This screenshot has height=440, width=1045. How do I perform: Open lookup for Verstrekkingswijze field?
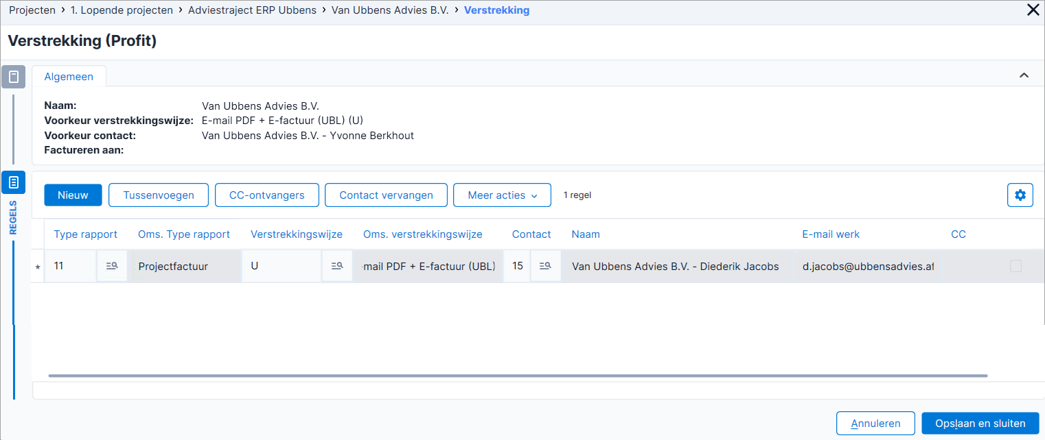click(x=336, y=266)
